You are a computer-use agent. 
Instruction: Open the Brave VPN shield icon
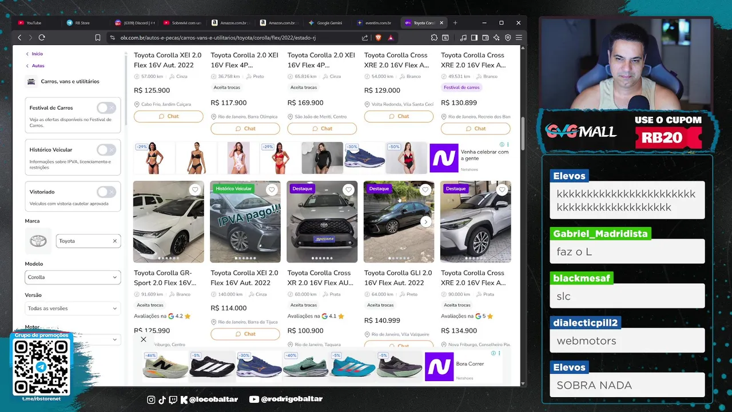click(507, 38)
